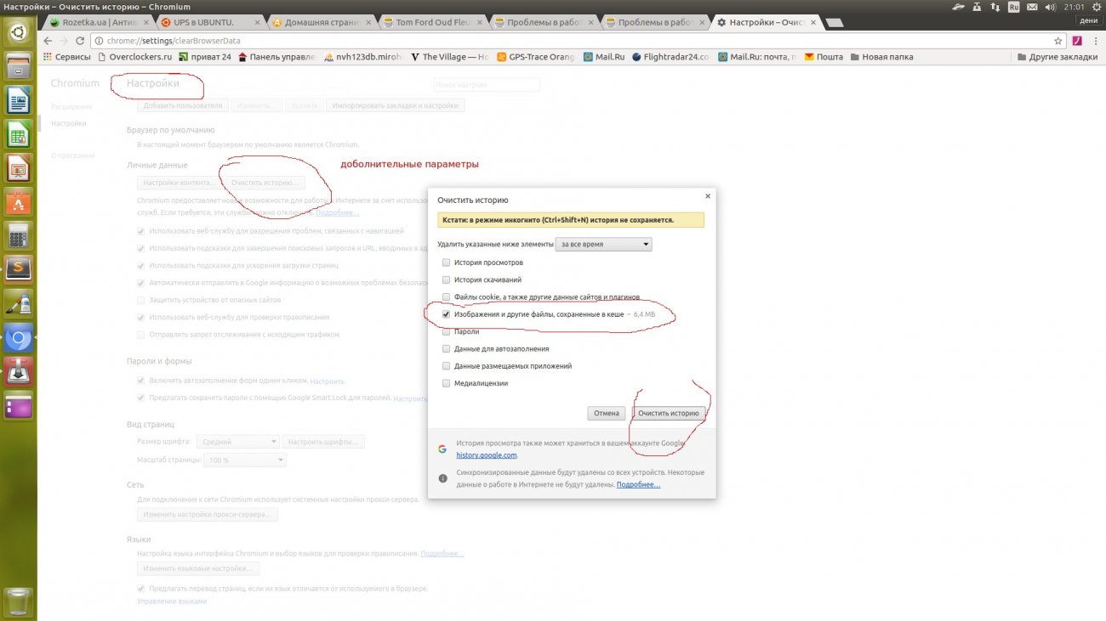The image size is (1106, 621).
Task: Open the history.google.com link
Action: tap(486, 455)
